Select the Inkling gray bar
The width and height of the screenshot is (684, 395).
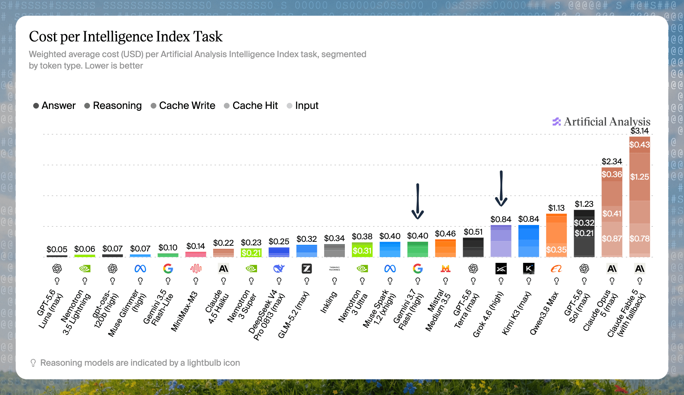[x=335, y=251]
